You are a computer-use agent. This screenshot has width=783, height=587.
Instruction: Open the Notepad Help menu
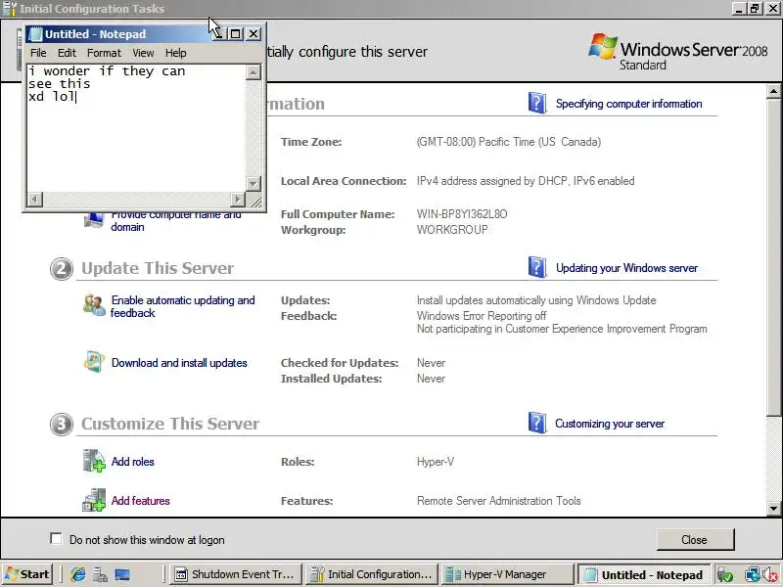(176, 53)
